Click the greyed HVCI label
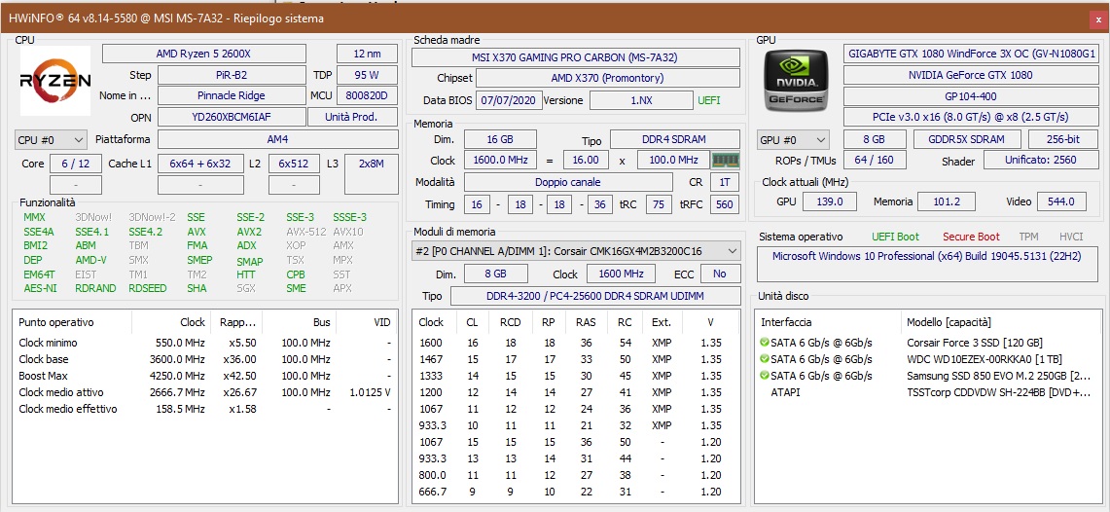The image size is (1110, 512). click(x=1071, y=237)
